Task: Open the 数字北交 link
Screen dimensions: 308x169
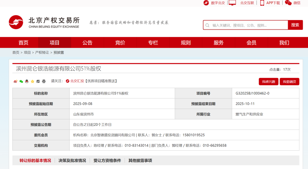Action: pos(218,3)
